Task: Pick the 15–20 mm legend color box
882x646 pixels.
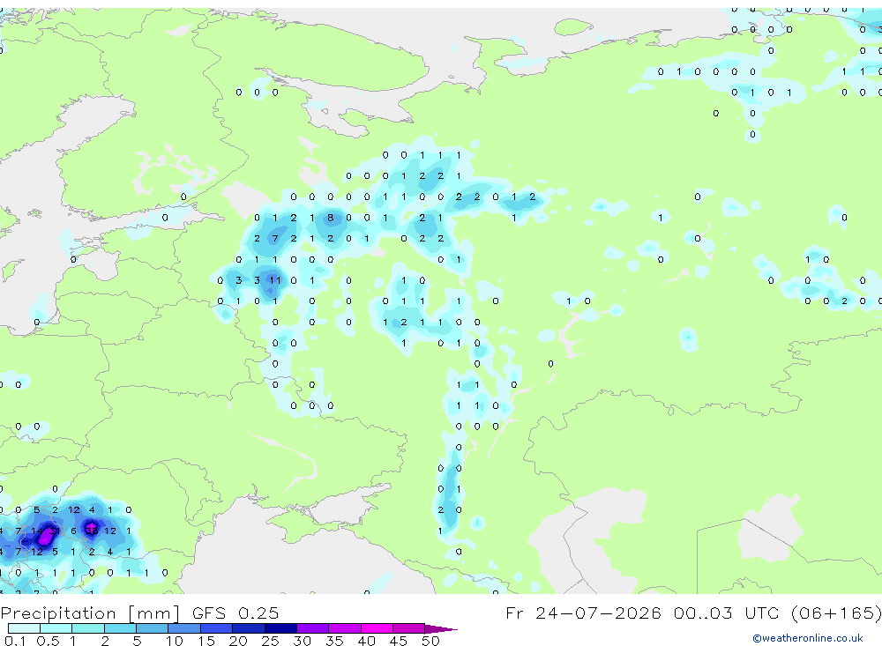Action: pyautogui.click(x=217, y=628)
